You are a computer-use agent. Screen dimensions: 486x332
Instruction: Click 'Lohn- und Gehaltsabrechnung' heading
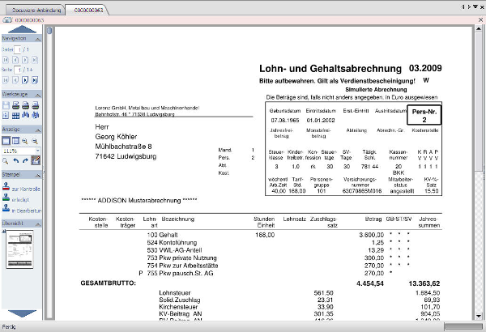(330, 69)
